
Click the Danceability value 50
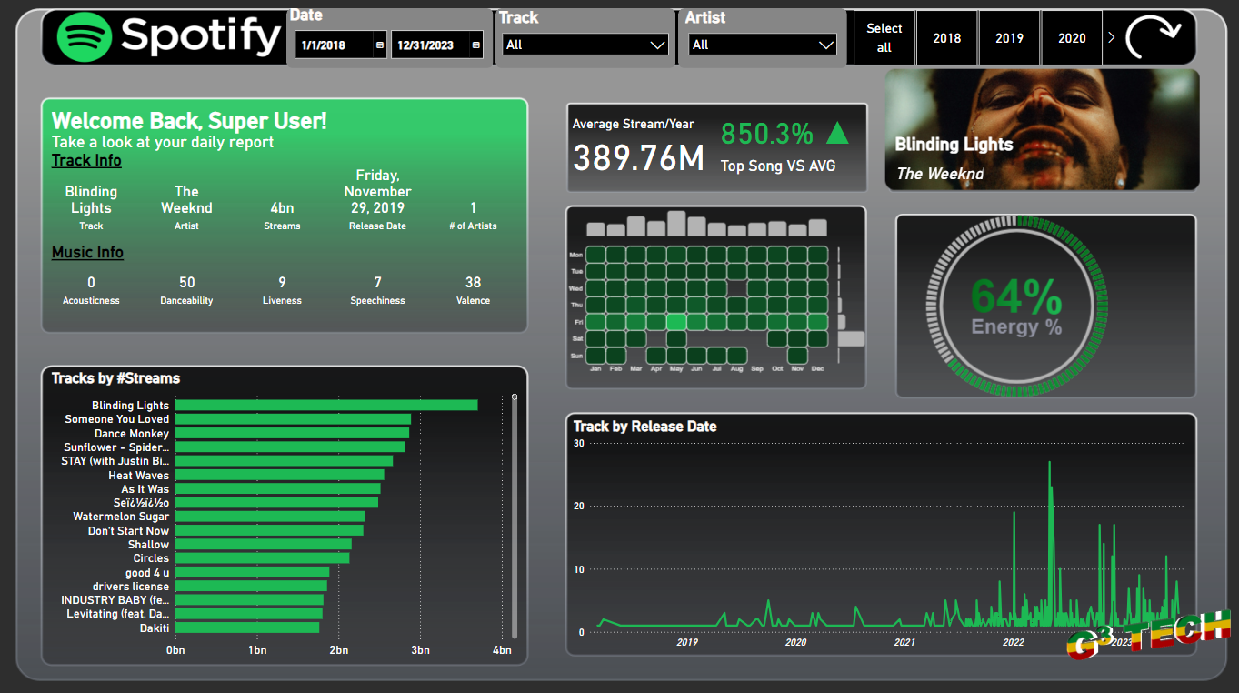point(187,283)
